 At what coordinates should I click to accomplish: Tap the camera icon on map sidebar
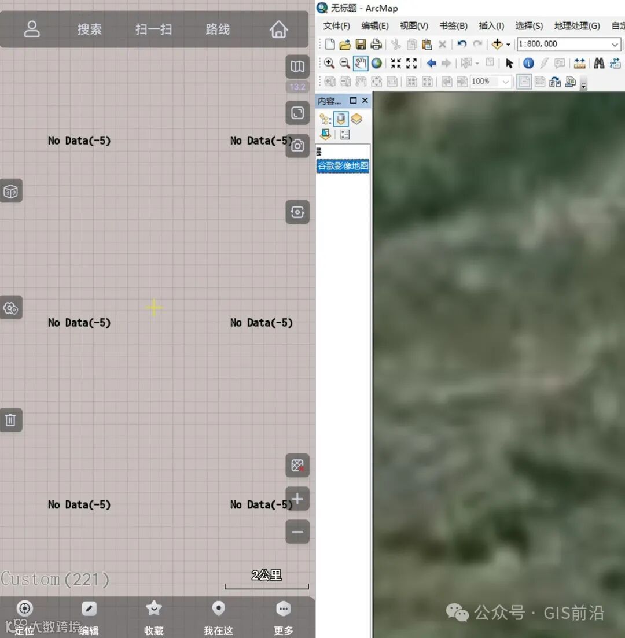[x=297, y=145]
